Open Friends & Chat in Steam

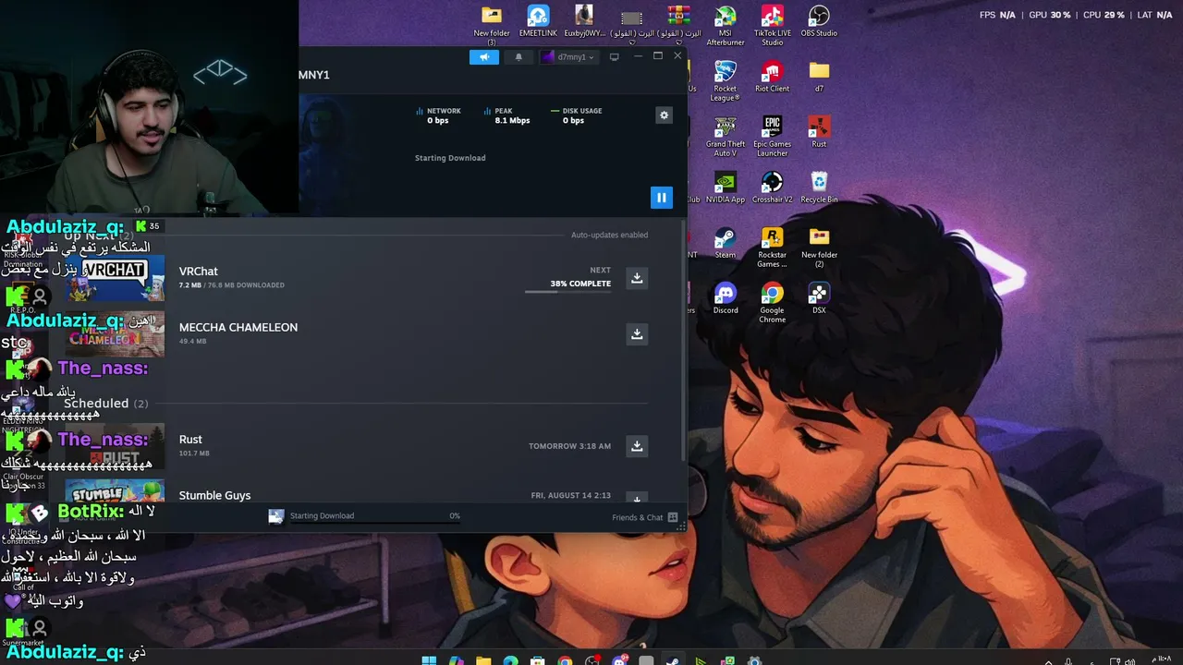pos(644,517)
